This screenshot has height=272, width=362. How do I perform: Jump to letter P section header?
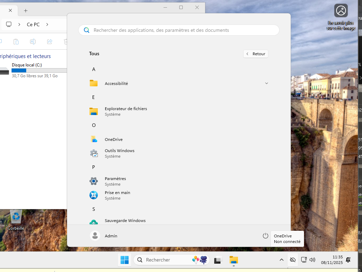94,167
